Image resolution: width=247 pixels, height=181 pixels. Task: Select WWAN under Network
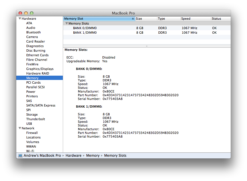pos(31,146)
